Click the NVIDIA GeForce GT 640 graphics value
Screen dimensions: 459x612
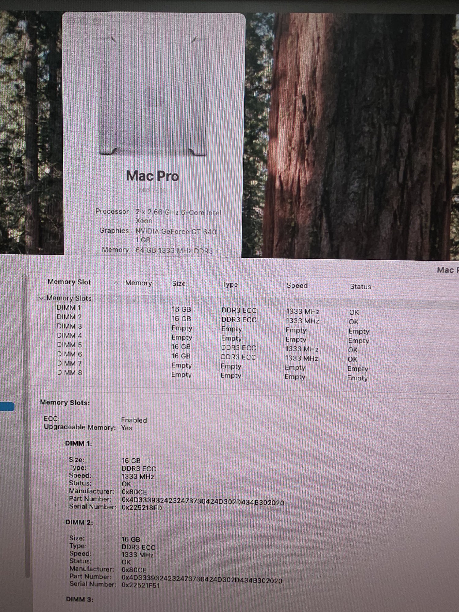(176, 235)
